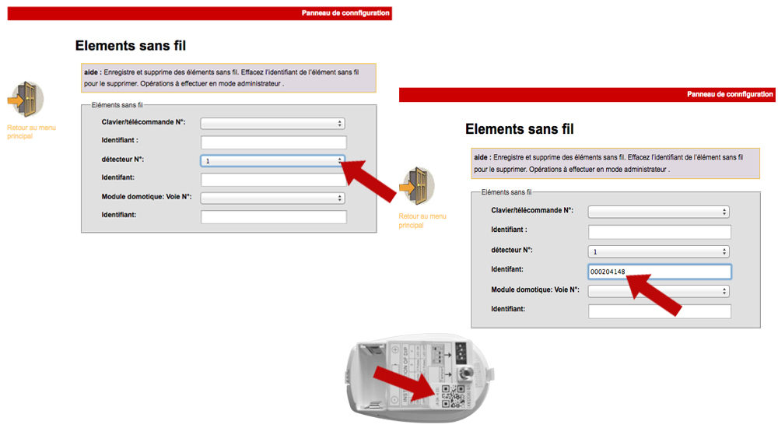This screenshot has width=778, height=428.
Task: Open Clavier/télécommande N° dropdown in left panel
Action: (273, 123)
